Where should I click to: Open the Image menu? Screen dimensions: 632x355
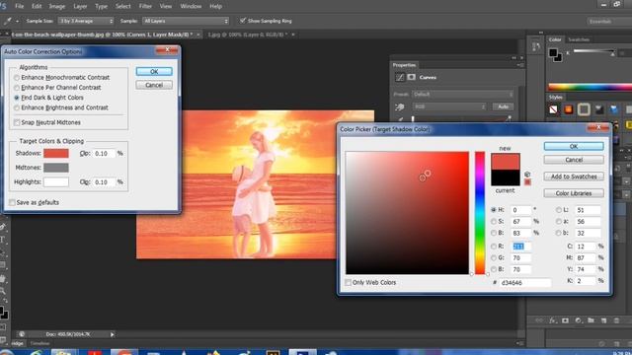pos(57,6)
